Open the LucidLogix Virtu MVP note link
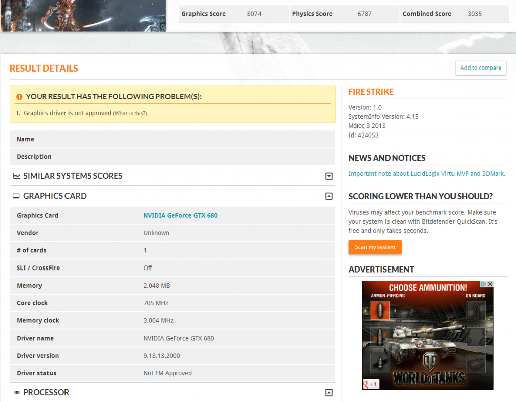The width and height of the screenshot is (516, 402). click(426, 174)
